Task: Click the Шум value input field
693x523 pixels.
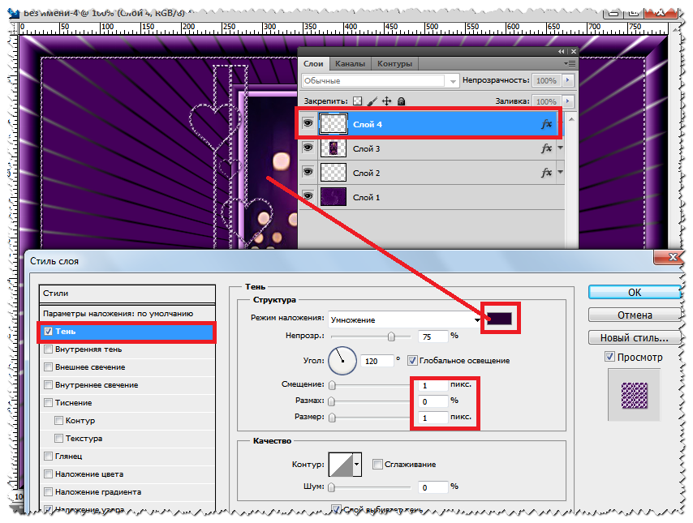Action: click(433, 487)
